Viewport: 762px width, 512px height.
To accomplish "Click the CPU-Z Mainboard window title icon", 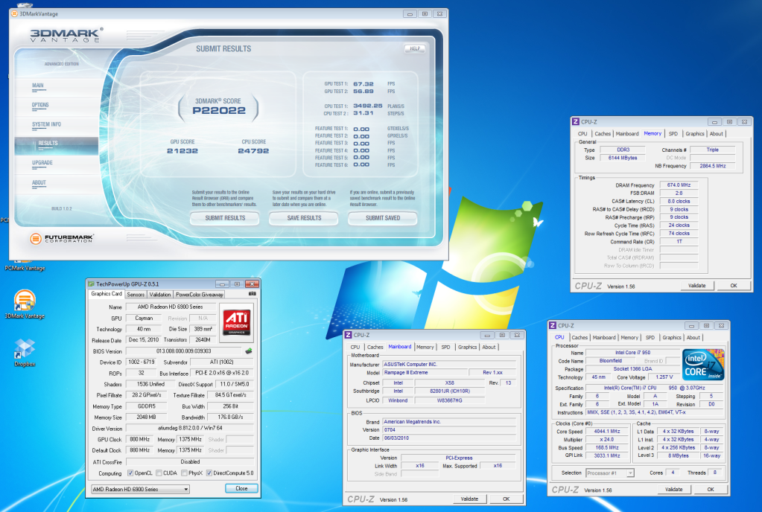I will click(348, 335).
